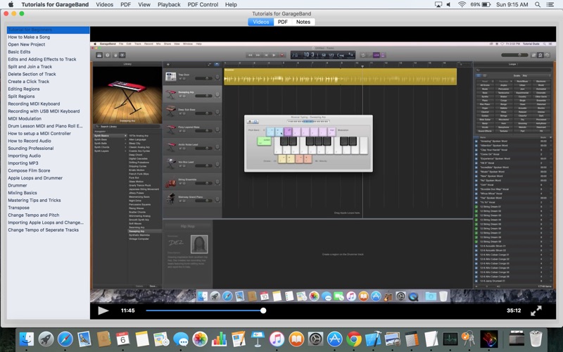Screen dimensions: 563x352
Task: Open 'Mastering Tips and Tricks'
Action: [48, 201]
